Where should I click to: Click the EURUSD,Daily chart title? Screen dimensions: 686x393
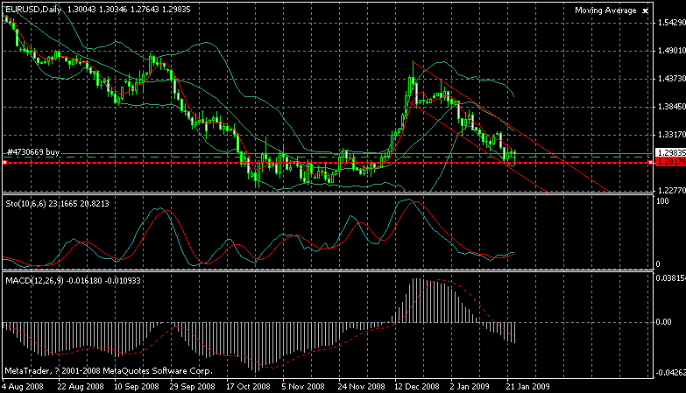pyautogui.click(x=33, y=9)
